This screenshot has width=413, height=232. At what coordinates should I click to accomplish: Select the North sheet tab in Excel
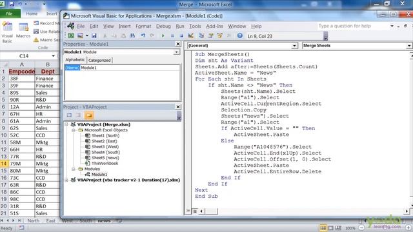click(x=34, y=220)
